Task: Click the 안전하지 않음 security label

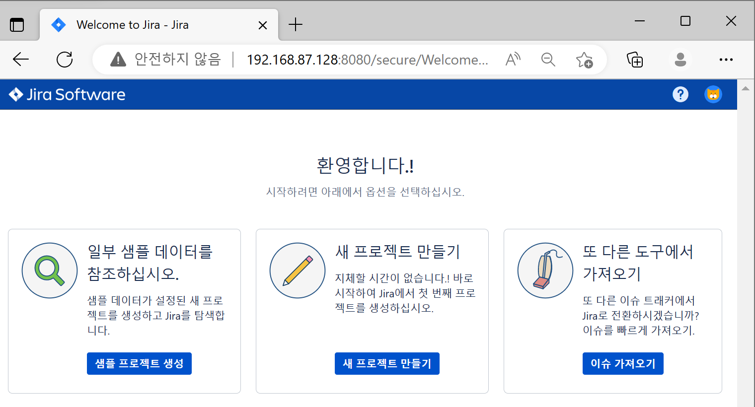Action: tap(178, 60)
